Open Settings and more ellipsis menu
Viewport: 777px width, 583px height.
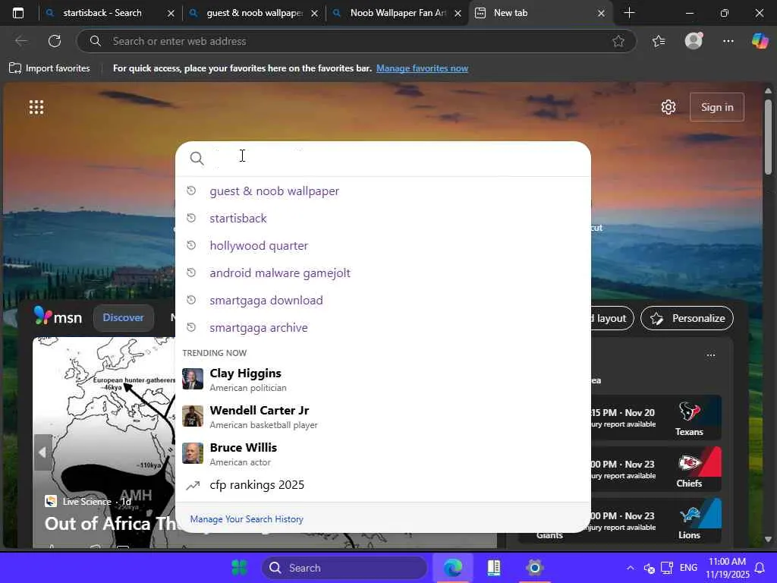pyautogui.click(x=728, y=41)
